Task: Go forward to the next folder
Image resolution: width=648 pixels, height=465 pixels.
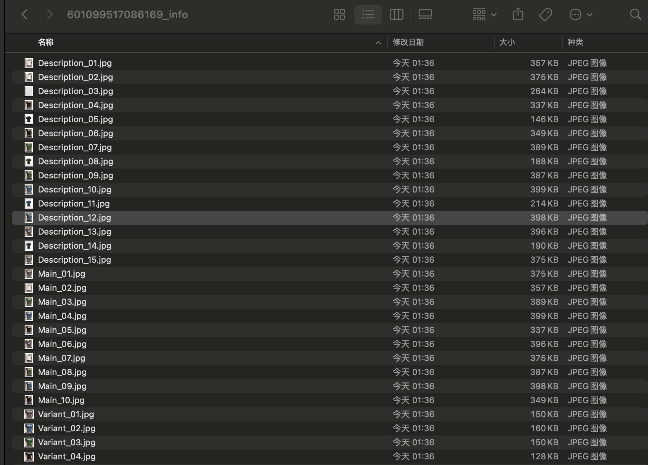Action: click(x=50, y=14)
